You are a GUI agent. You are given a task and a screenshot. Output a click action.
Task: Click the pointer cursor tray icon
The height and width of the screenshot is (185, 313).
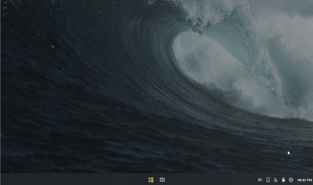click(276, 180)
